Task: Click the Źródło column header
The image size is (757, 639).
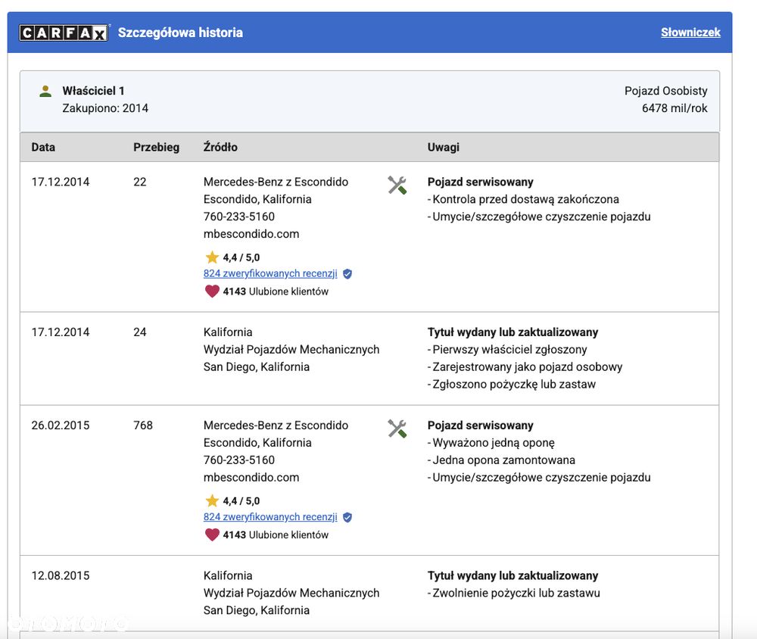Action: (x=220, y=147)
